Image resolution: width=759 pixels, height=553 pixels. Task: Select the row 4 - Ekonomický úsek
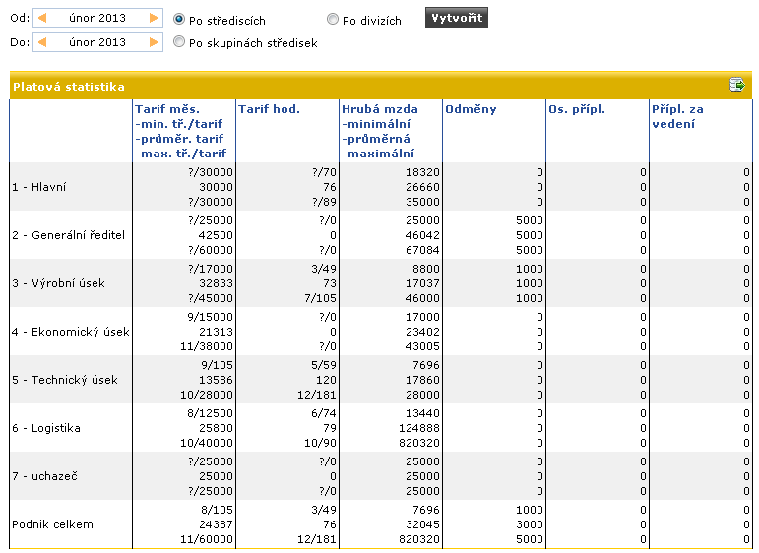[x=381, y=332]
